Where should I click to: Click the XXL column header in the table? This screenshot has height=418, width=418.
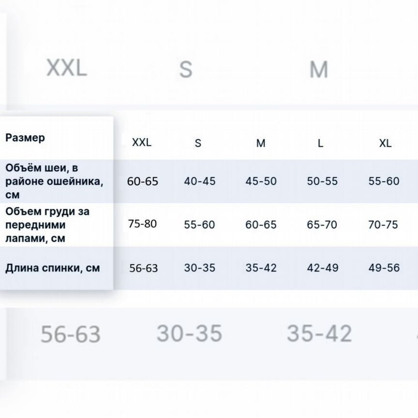pos(142,143)
